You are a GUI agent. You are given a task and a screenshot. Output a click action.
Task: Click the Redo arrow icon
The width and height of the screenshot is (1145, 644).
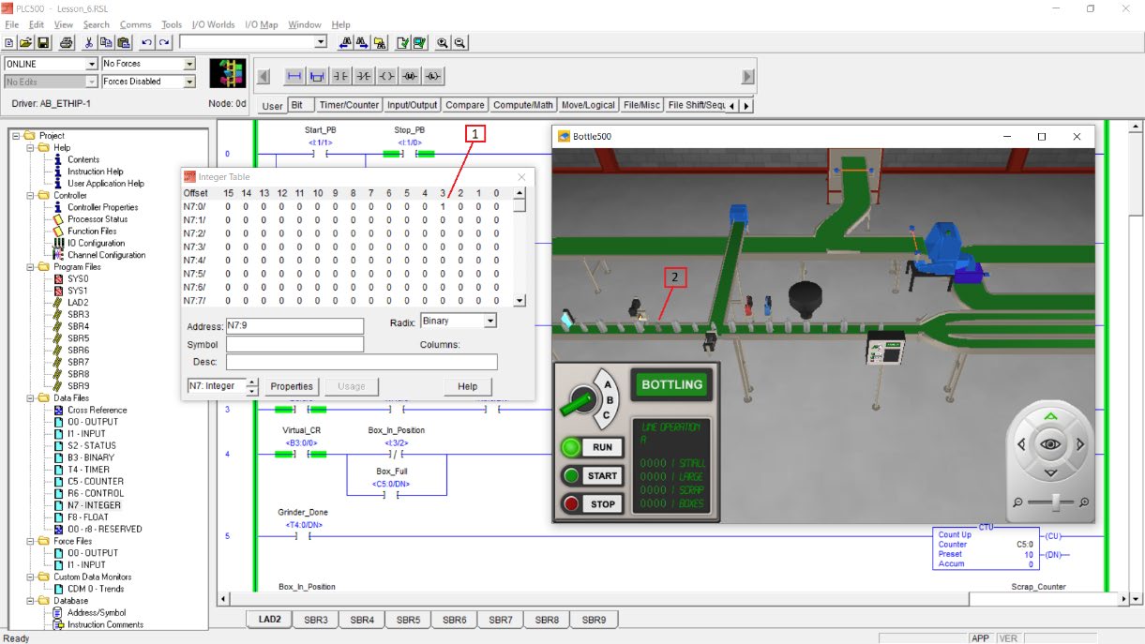[164, 42]
